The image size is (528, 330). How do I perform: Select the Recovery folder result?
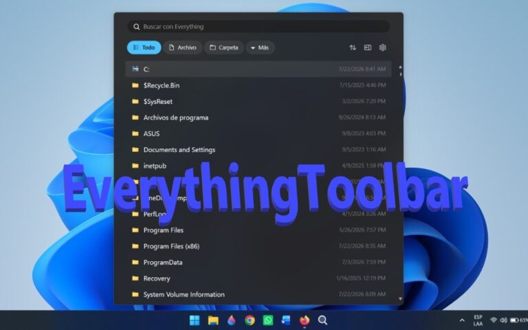click(x=258, y=278)
